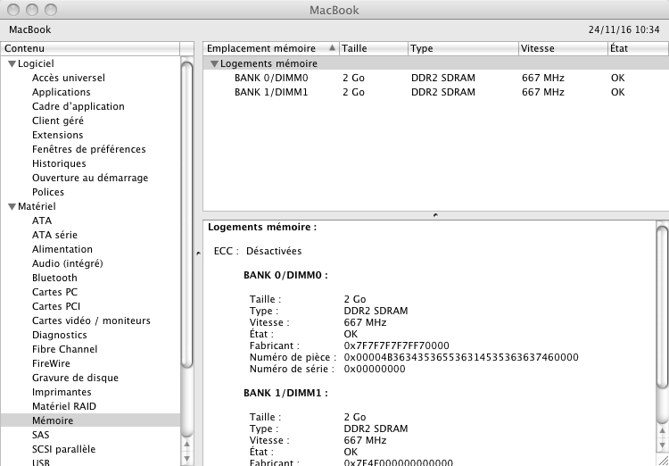Image resolution: width=669 pixels, height=466 pixels.
Task: Collapse the Logiciel category
Action: click(12, 64)
